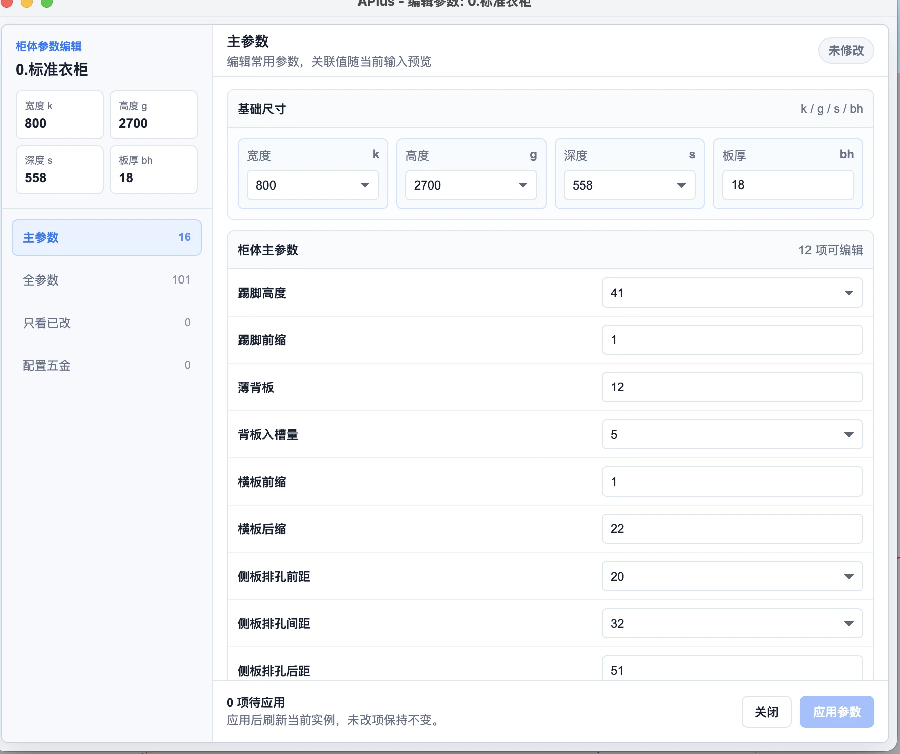Click the 编辑常用参数 subtitle text
The height and width of the screenshot is (754, 900).
click(x=329, y=62)
